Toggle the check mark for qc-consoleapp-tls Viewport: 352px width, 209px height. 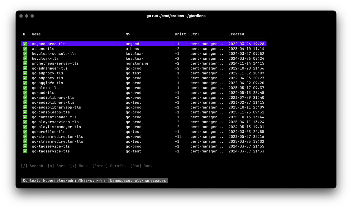pos(25,112)
